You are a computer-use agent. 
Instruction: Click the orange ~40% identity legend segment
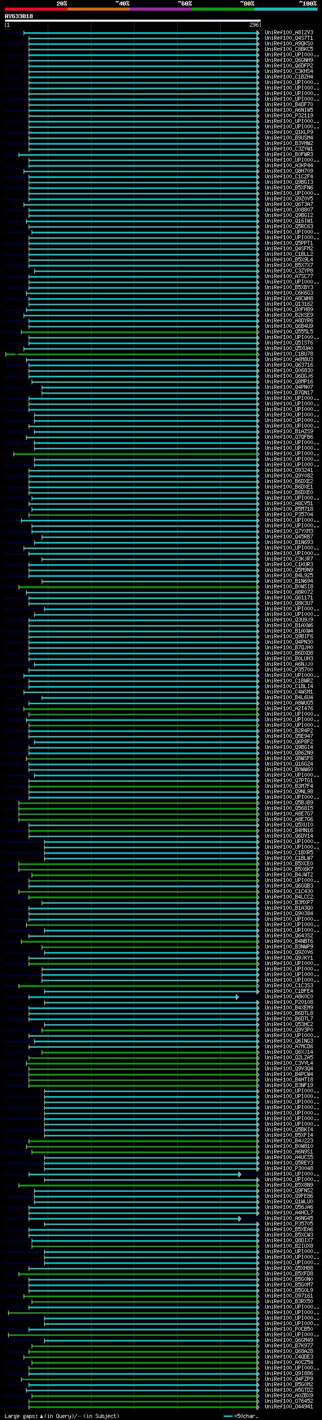coord(99,9)
